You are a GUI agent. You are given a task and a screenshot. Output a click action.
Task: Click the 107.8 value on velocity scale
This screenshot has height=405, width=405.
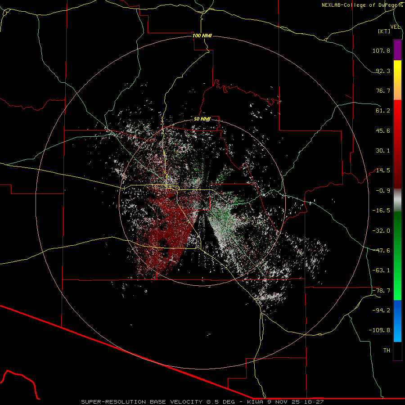point(381,50)
